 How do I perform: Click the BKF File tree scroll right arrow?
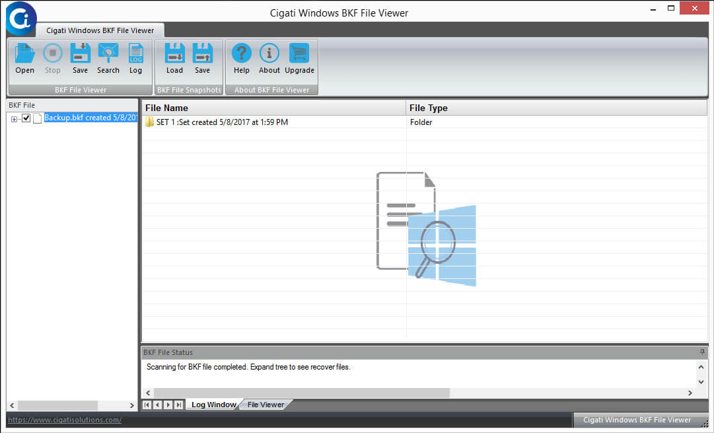click(131, 405)
